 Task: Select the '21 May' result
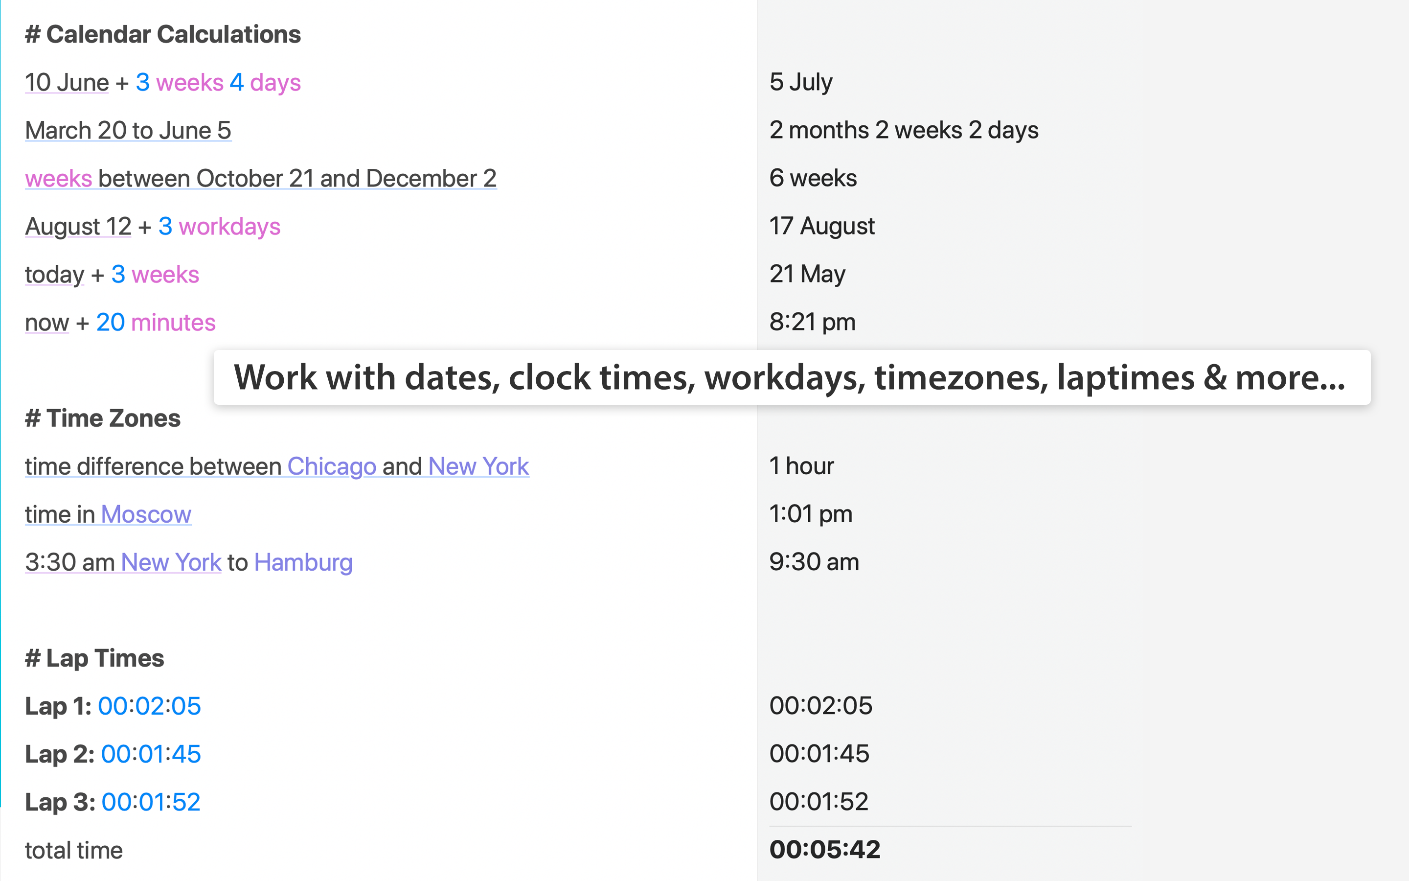click(807, 274)
